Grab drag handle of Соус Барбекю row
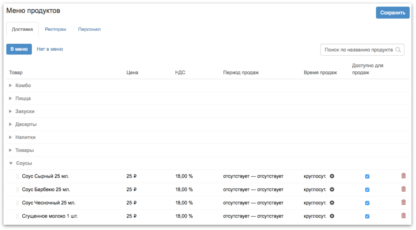Viewport: 416px width, 230px height. 17,190
